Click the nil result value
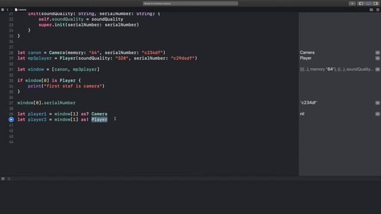 click(x=302, y=114)
